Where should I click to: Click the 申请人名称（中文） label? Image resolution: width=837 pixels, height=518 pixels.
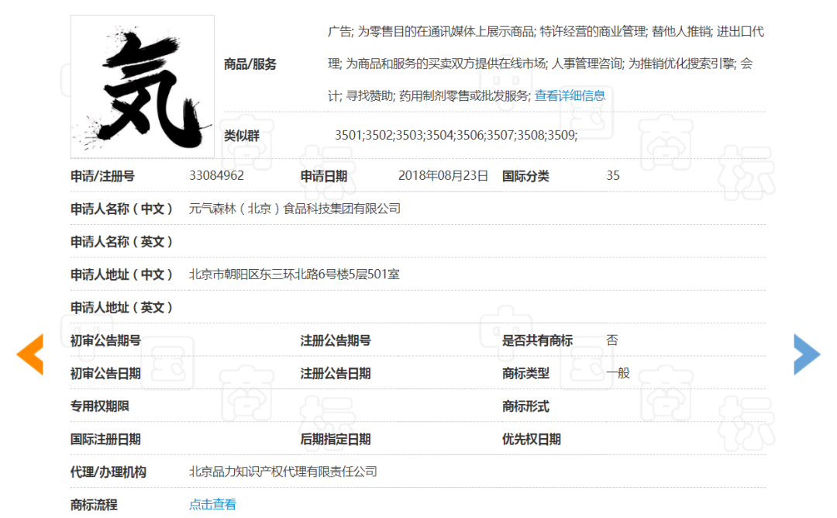(x=122, y=209)
